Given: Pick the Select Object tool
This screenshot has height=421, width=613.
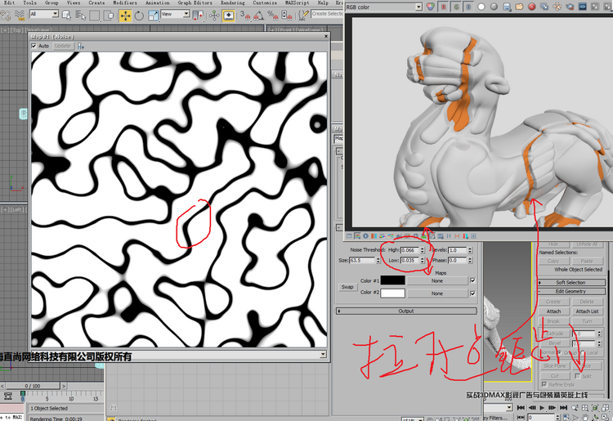Looking at the screenshot, I should click(x=66, y=16).
